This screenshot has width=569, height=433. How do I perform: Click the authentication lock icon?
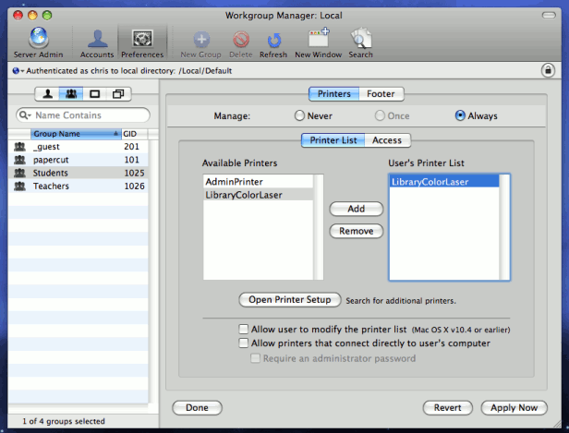548,70
